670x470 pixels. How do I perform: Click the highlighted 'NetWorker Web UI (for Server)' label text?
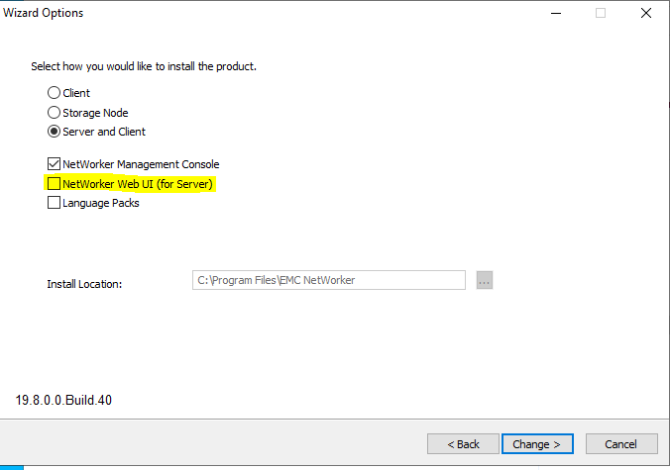tap(138, 184)
